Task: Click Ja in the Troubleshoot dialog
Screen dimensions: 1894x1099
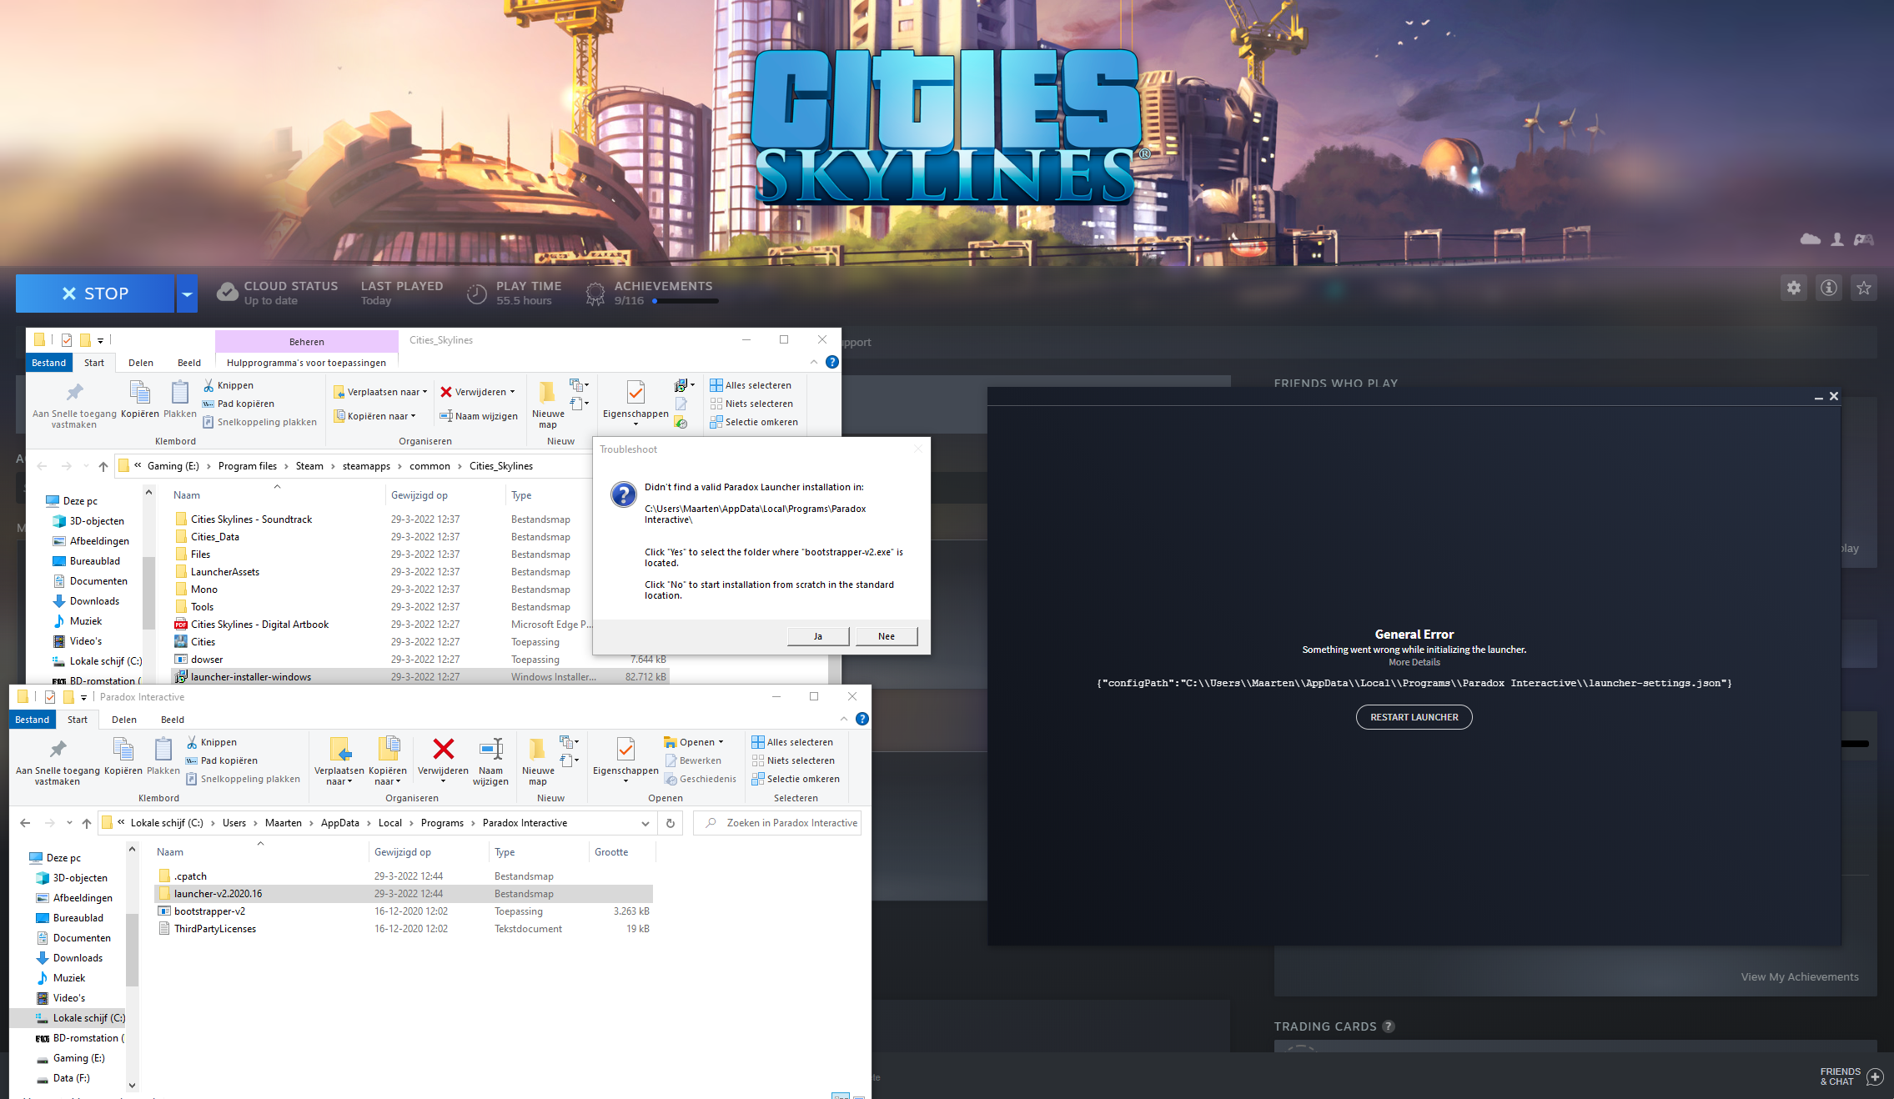Action: click(818, 636)
